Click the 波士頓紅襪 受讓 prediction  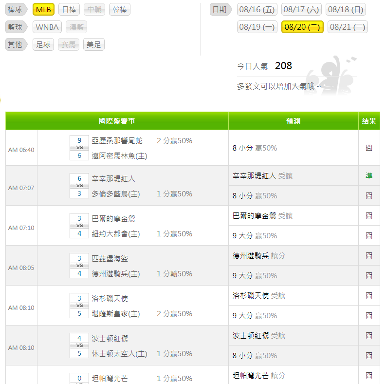pos(259,335)
